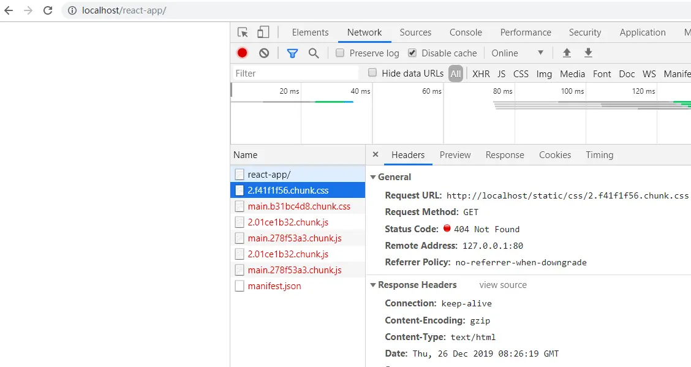Filter requests by Img

(544, 74)
